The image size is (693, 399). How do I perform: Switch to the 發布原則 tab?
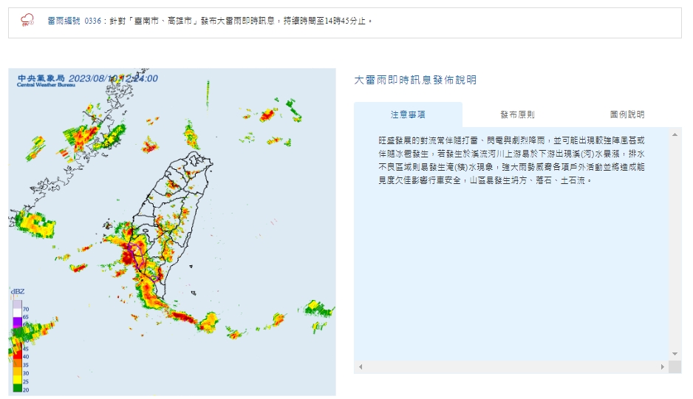click(517, 115)
